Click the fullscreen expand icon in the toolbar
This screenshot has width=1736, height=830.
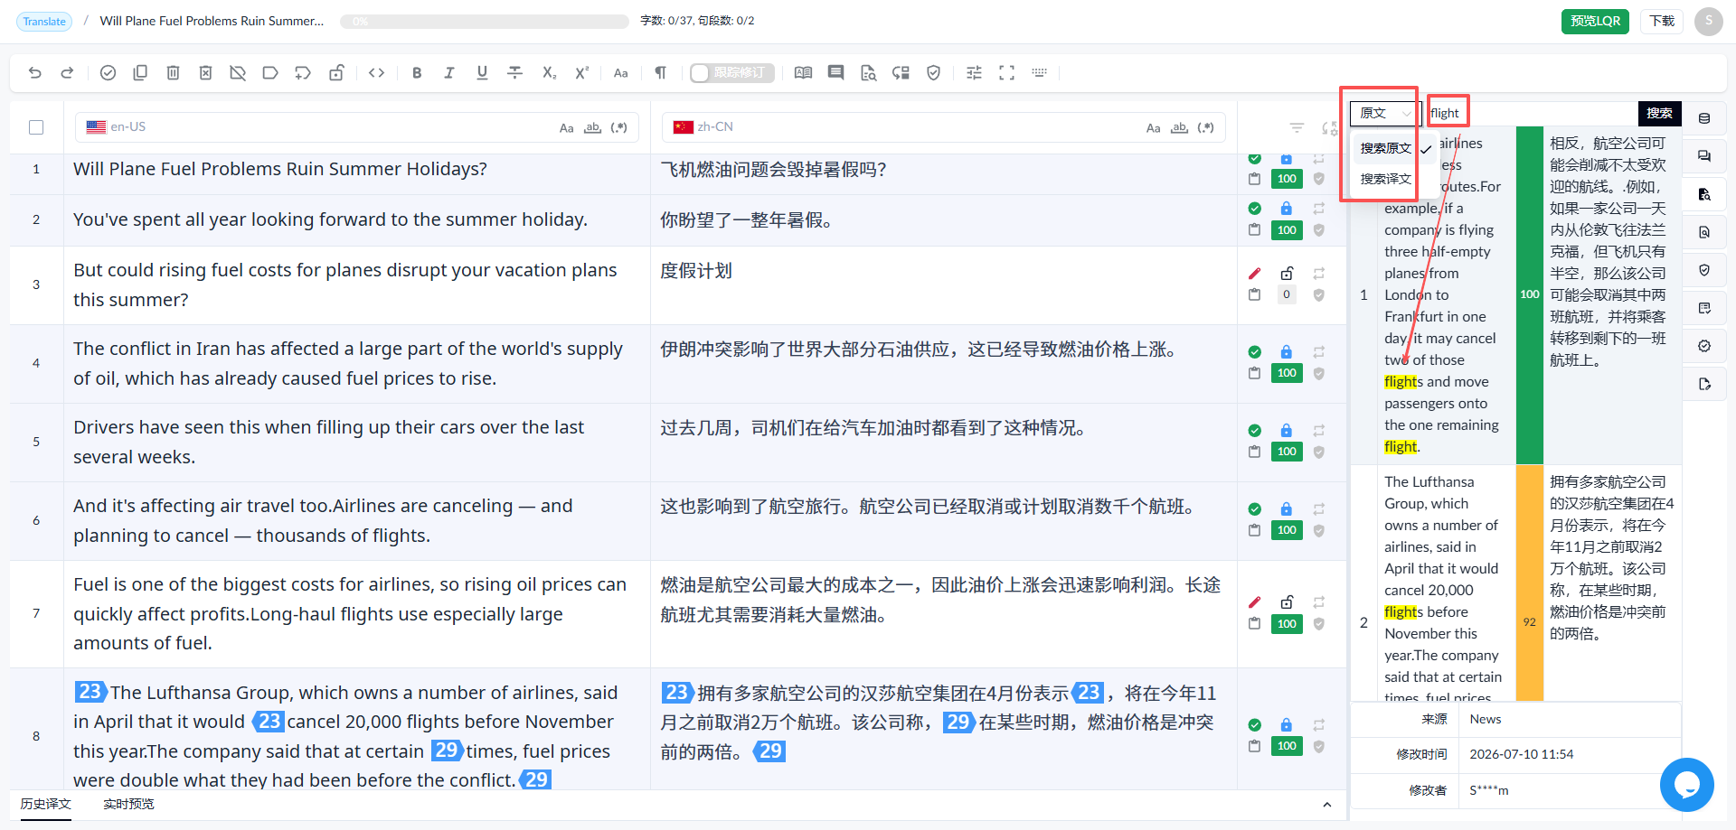(x=1006, y=73)
